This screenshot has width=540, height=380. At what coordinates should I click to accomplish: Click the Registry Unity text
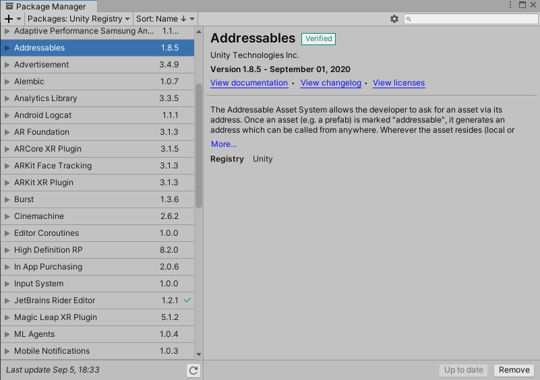tap(241, 159)
